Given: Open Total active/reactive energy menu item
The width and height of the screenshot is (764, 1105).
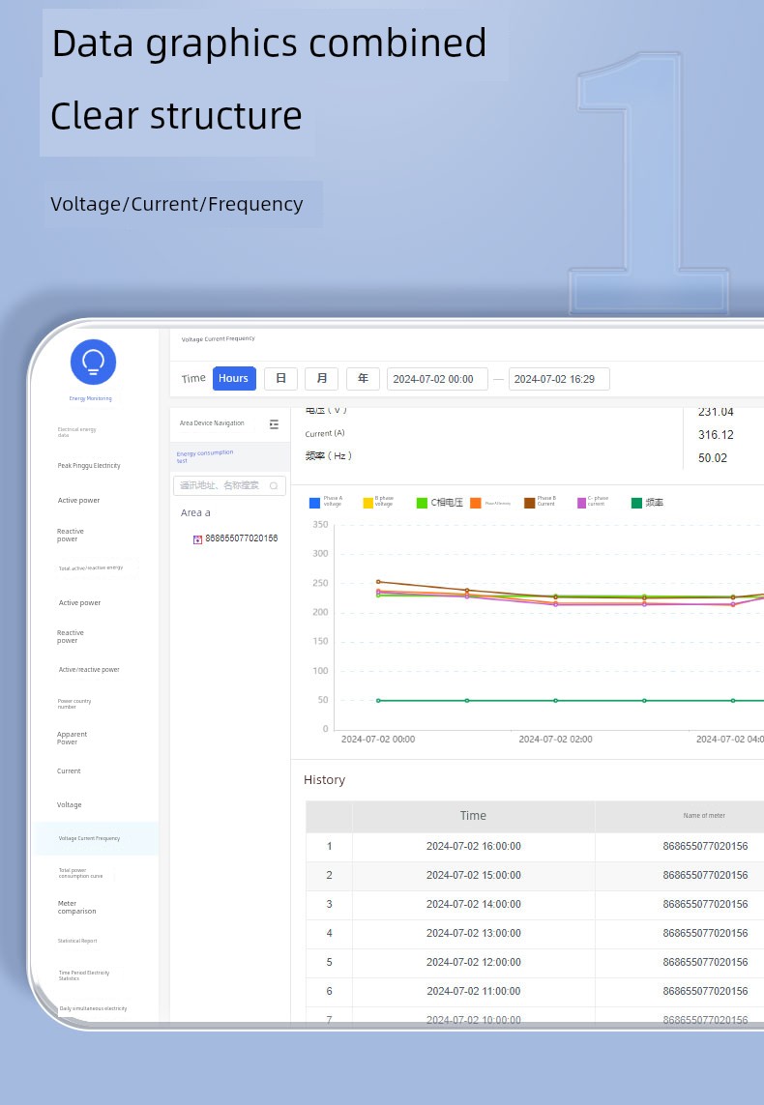Looking at the screenshot, I should 91,568.
